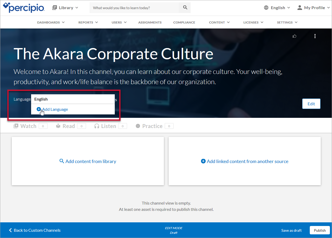Click the thumbs up like icon
Screen dimensions: 332x238
click(295, 36)
